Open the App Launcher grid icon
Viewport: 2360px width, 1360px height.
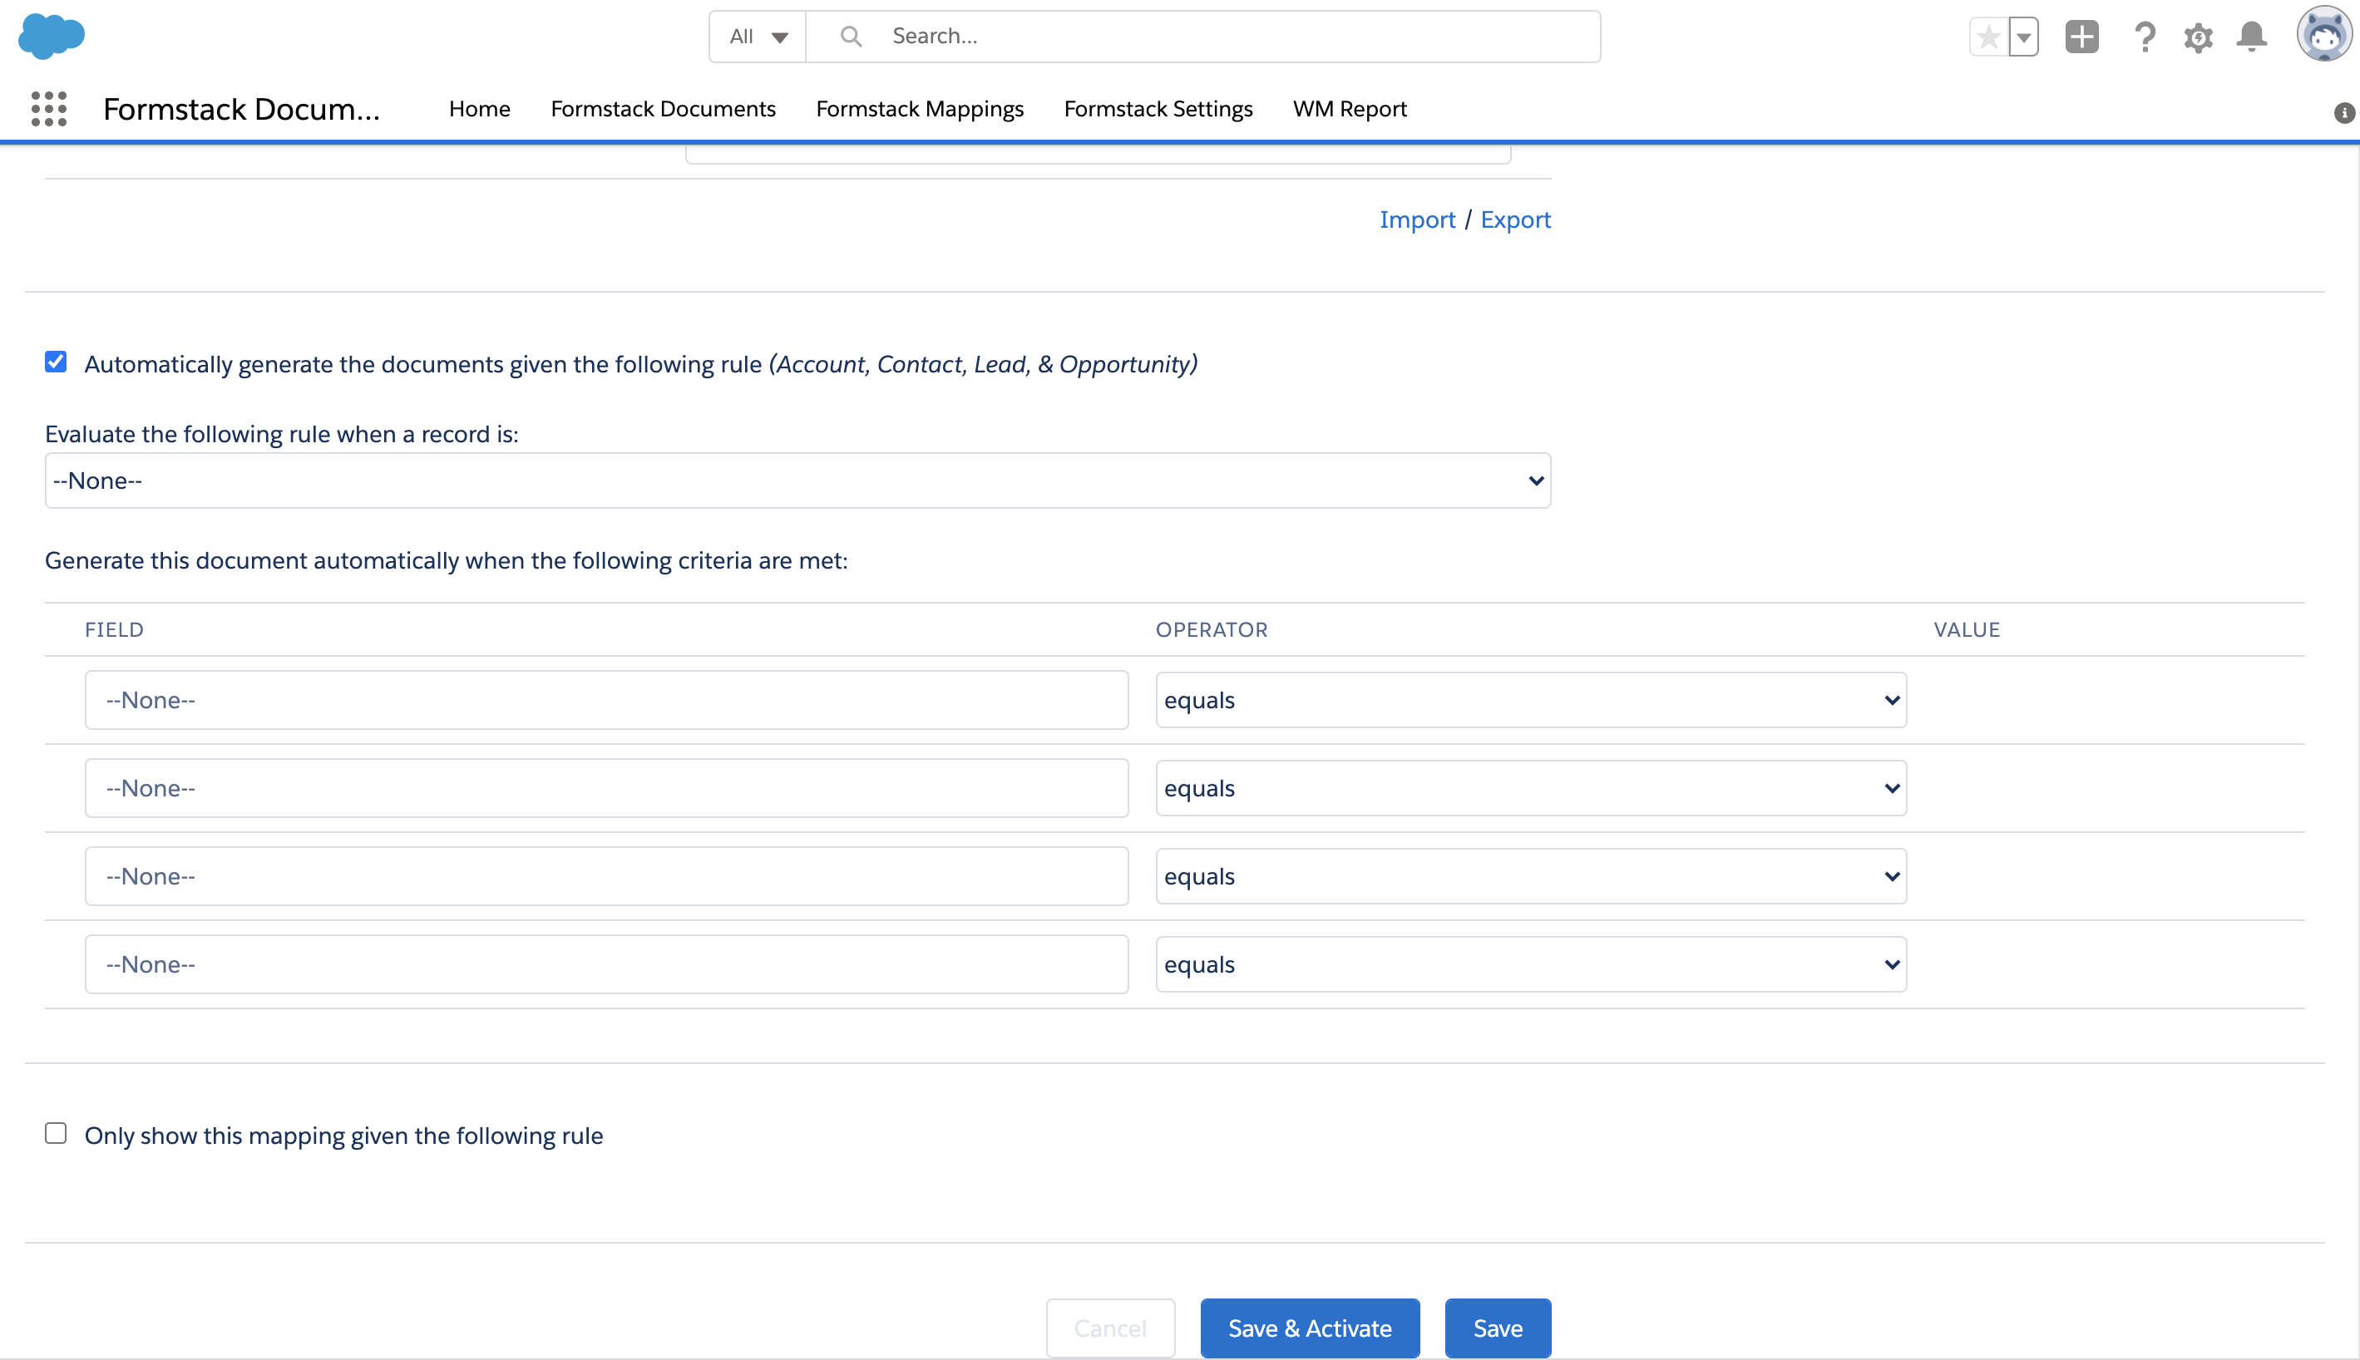(x=48, y=109)
